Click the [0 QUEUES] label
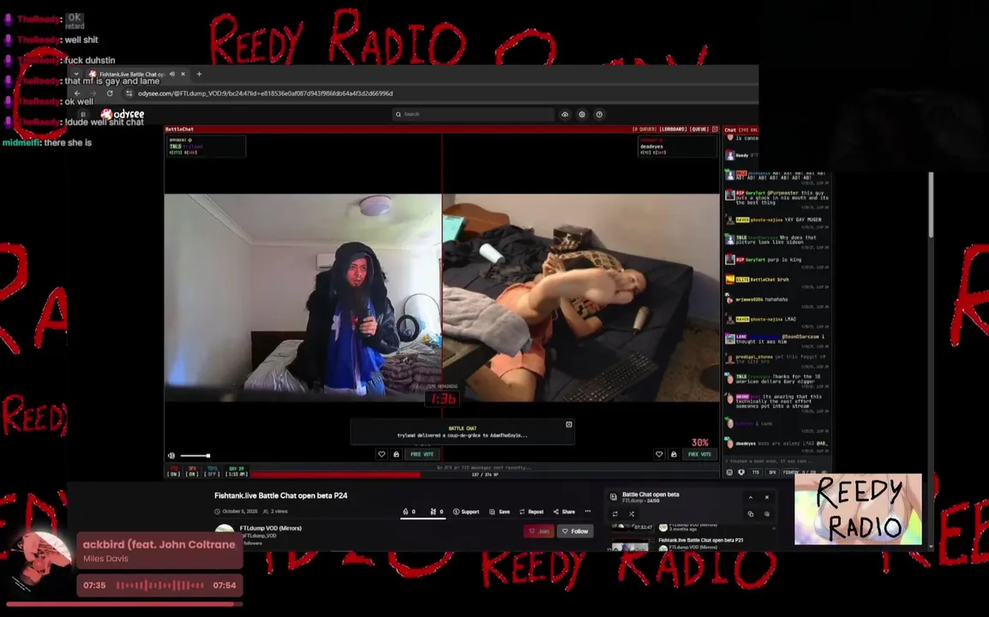The image size is (989, 617). pyautogui.click(x=644, y=129)
